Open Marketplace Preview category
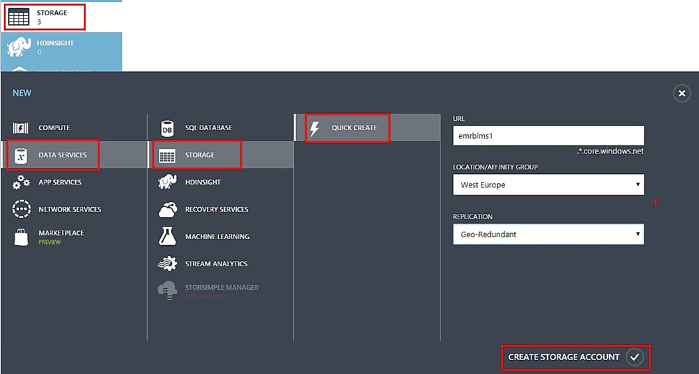Viewport: 699px width, 374px height. (74, 237)
